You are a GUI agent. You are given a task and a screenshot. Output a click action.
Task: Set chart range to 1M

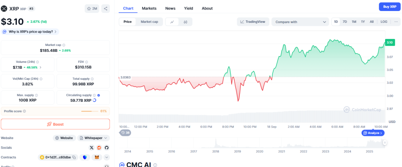coord(354,22)
